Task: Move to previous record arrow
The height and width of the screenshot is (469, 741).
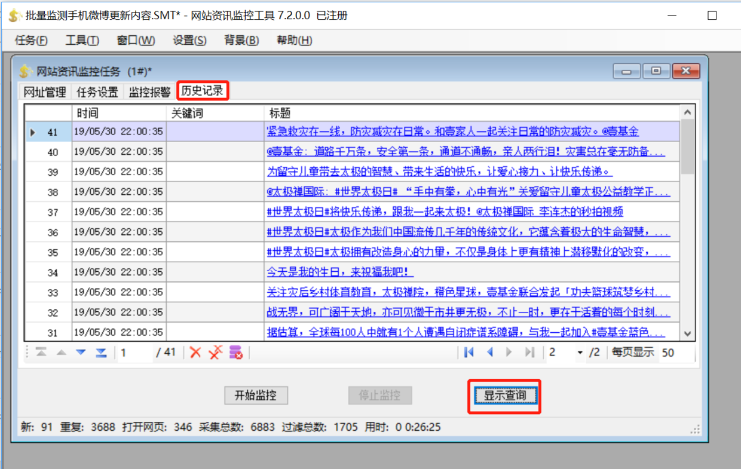Action: tap(61, 352)
